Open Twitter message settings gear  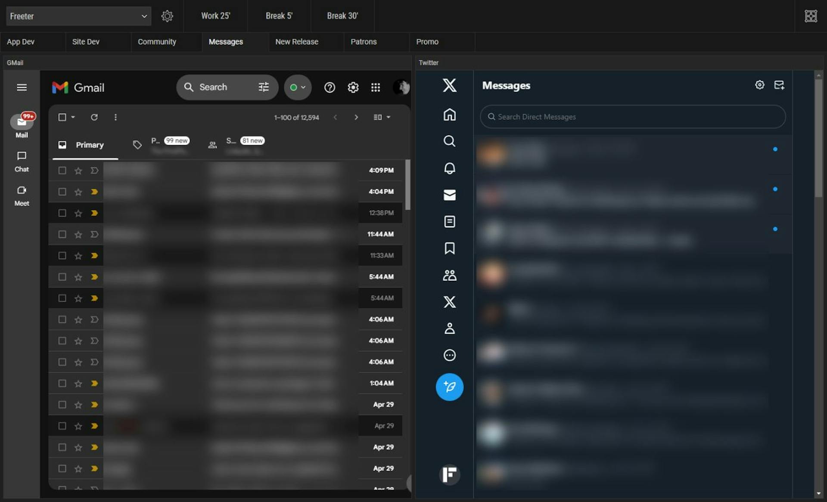pyautogui.click(x=759, y=85)
